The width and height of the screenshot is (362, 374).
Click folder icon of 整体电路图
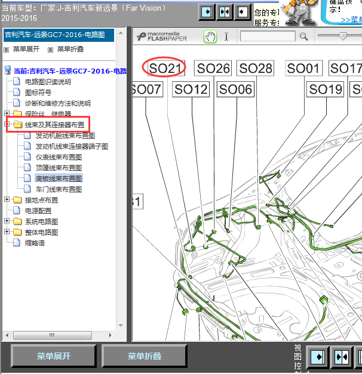tap(17, 232)
